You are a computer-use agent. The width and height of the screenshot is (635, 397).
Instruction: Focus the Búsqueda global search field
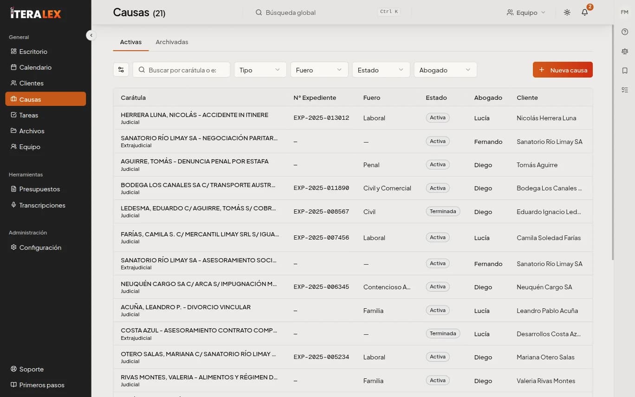(328, 13)
